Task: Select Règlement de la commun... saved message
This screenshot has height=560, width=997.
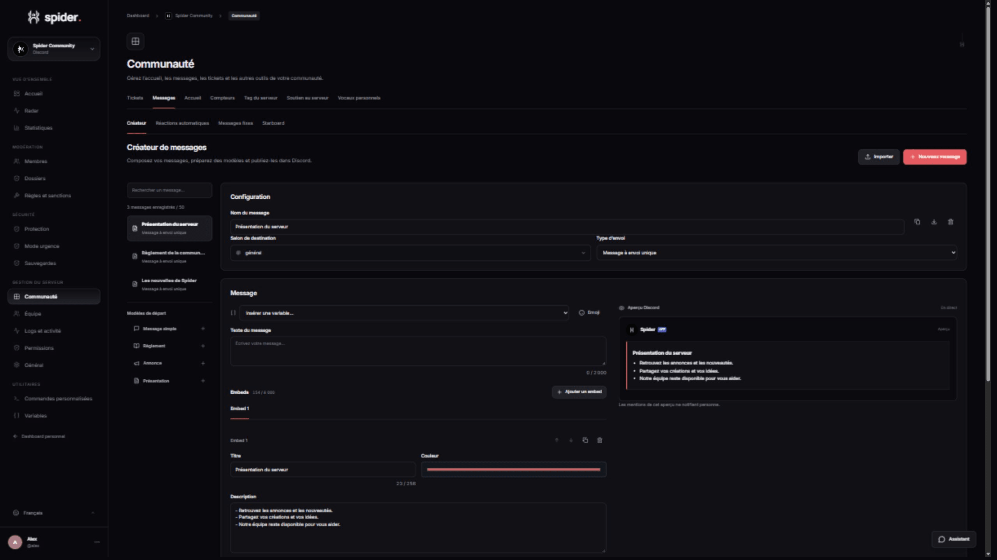Action: pyautogui.click(x=169, y=257)
